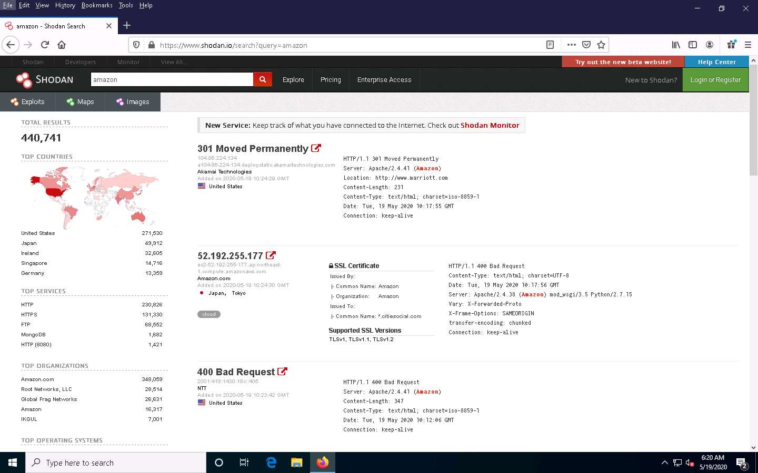Show hidden icons in system tray

pyautogui.click(x=664, y=462)
